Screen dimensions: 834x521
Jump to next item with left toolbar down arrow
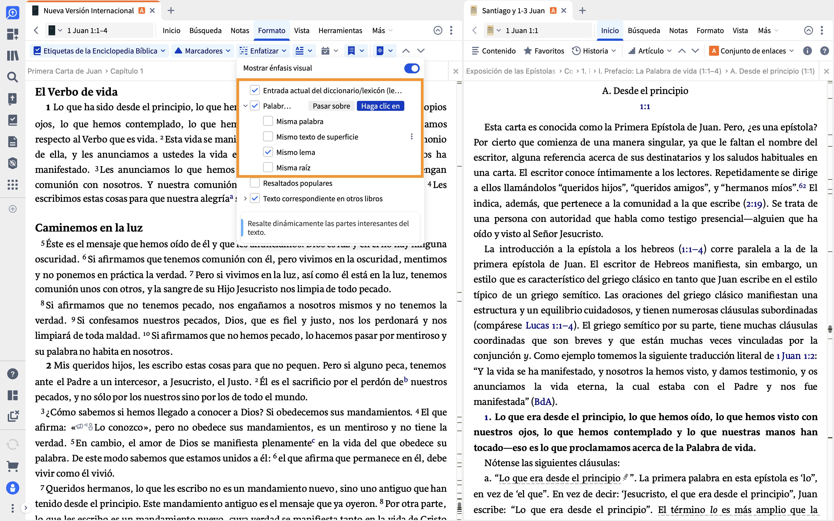pyautogui.click(x=421, y=51)
